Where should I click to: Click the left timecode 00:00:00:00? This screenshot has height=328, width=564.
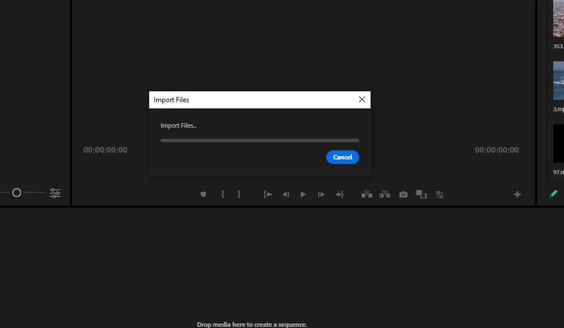coord(106,150)
